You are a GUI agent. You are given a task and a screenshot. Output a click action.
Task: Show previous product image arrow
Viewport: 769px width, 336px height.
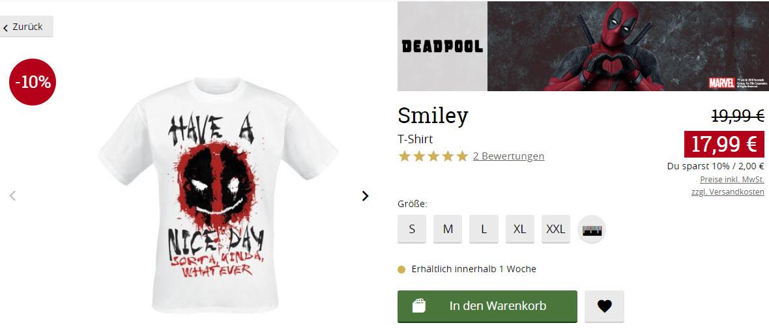tap(13, 196)
